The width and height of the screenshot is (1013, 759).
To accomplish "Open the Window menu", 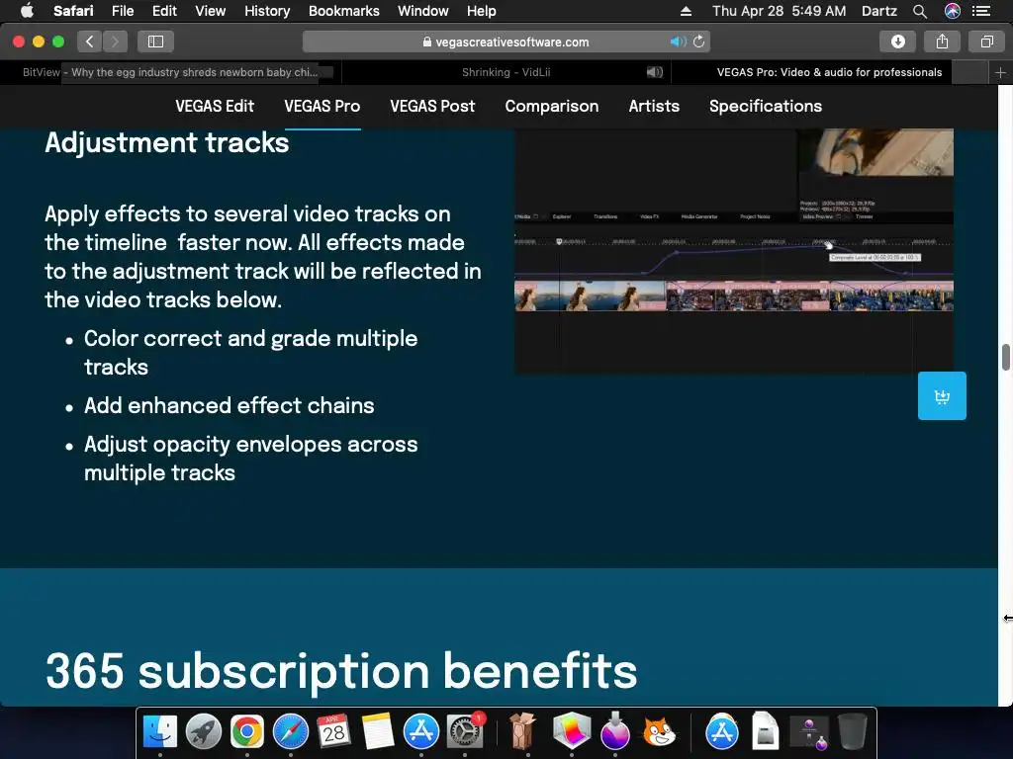I will tap(423, 11).
